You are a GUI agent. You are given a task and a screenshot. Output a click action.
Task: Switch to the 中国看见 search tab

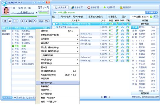point(112,17)
